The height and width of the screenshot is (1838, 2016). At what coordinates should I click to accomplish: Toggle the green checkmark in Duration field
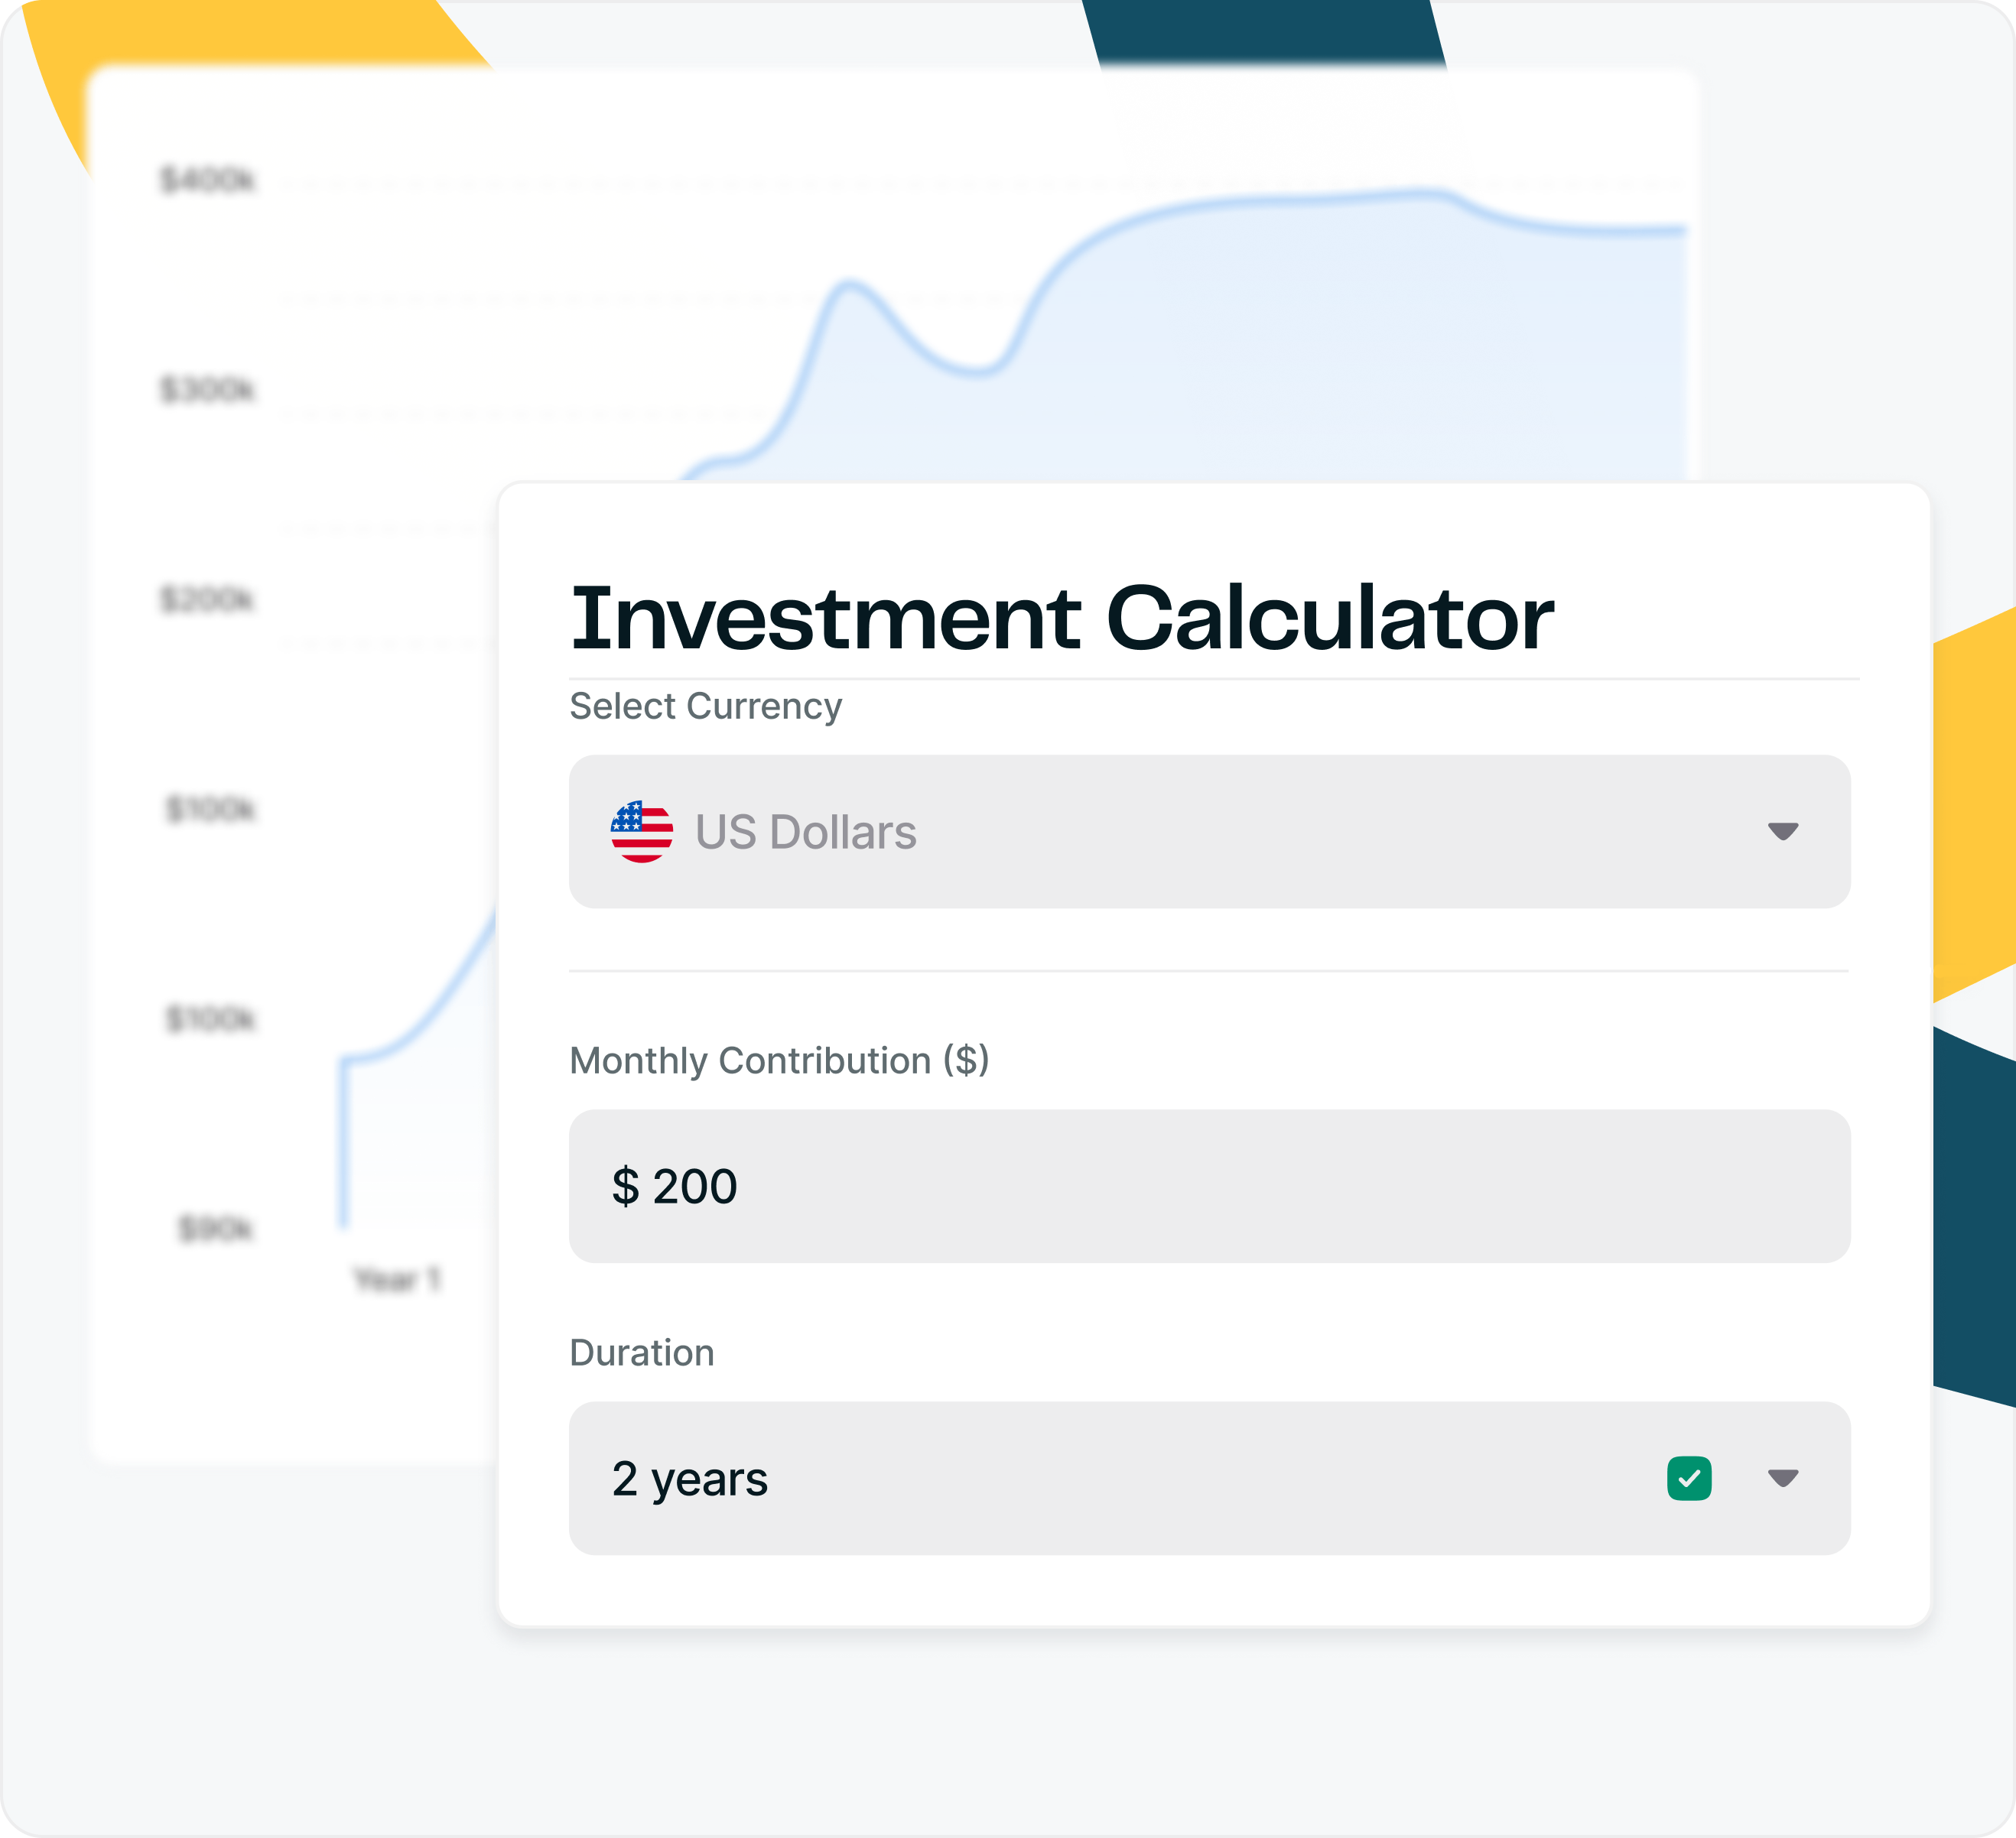tap(1688, 1478)
